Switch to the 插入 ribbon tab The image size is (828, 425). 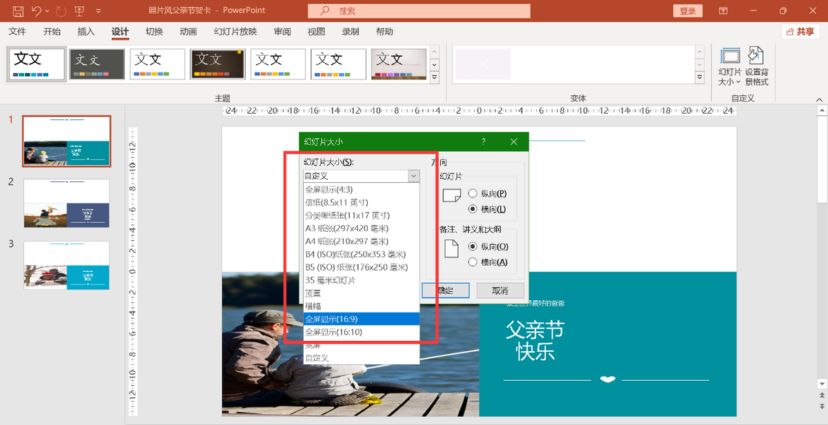click(x=84, y=32)
